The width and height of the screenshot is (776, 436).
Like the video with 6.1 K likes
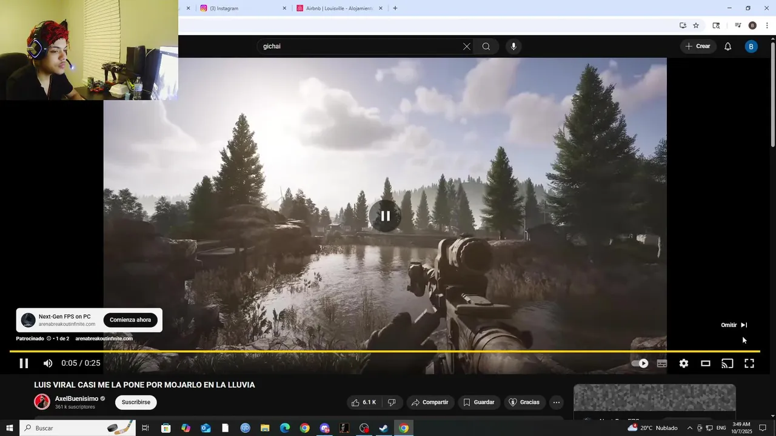[364, 402]
